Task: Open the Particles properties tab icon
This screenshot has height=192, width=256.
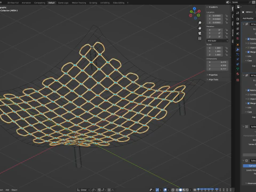Action: pyautogui.click(x=238, y=54)
